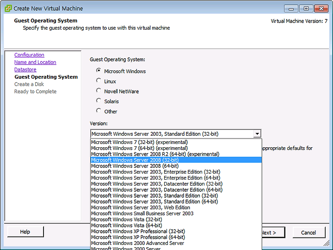Choose Windows Server 2003, Standard Edition (64-bit)

tap(176, 201)
